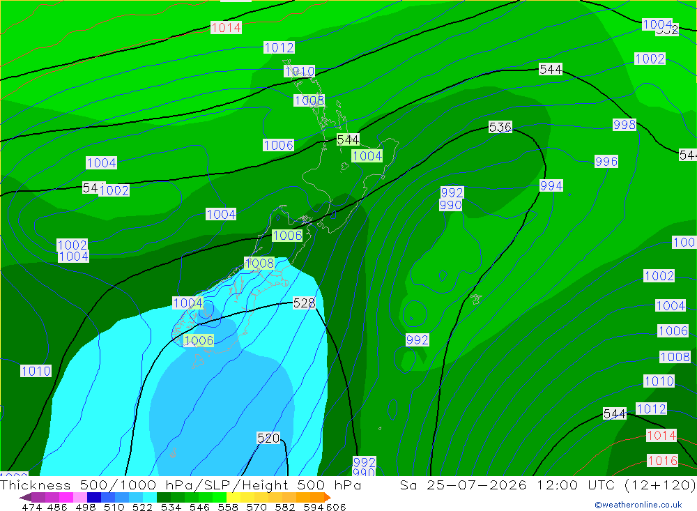Click the 536 height contour label
The width and height of the screenshot is (697, 511).
coord(500,127)
